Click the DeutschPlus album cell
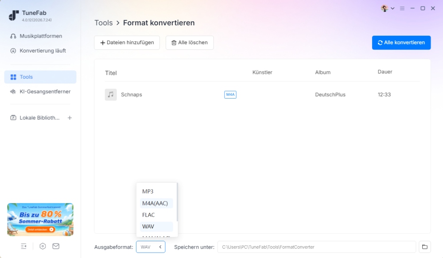443x258 pixels. pyautogui.click(x=330, y=95)
